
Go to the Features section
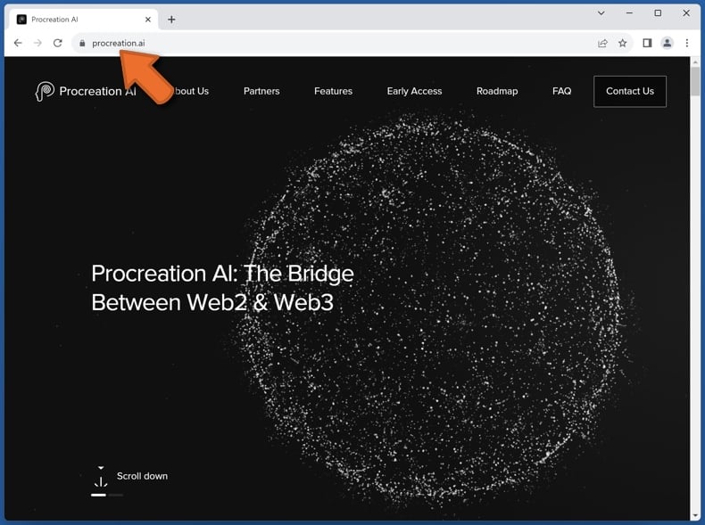click(x=333, y=91)
